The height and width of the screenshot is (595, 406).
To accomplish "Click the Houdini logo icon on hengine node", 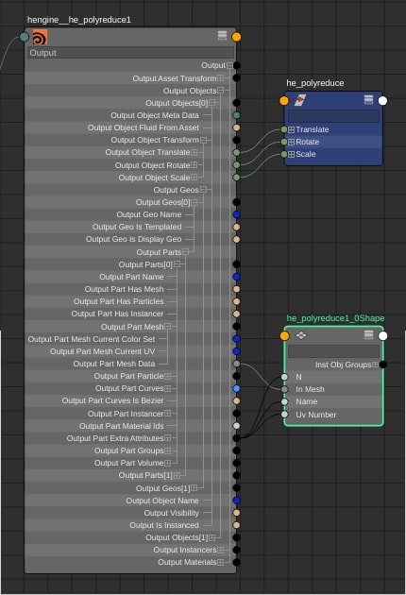I will pyautogui.click(x=40, y=37).
